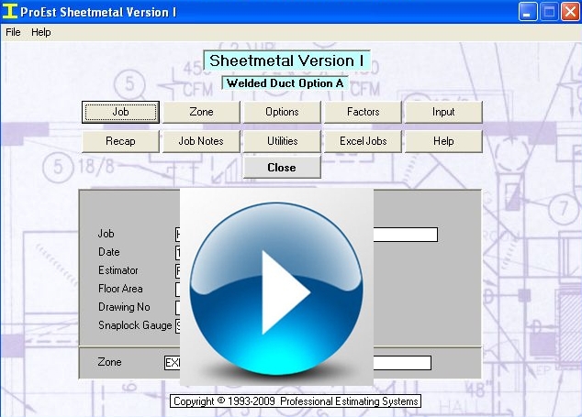Viewport: 582px width, 417px height.
Task: Close the window using the red X
Action: 569,12
